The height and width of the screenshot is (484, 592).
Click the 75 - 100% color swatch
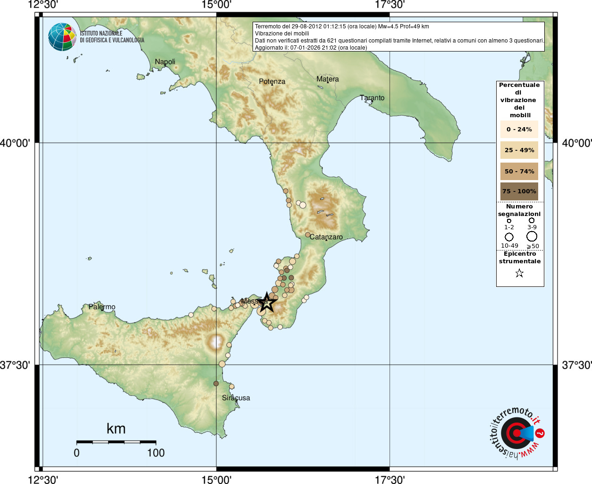[x=519, y=191]
